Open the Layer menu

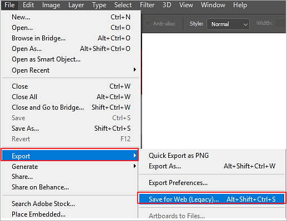point(76,5)
